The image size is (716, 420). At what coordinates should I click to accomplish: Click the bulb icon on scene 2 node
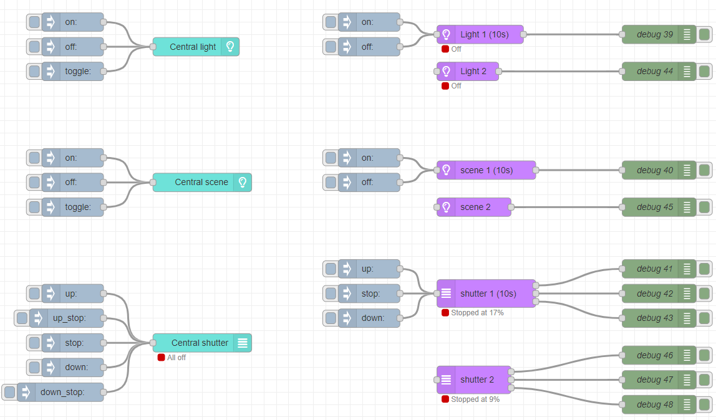[x=446, y=207]
